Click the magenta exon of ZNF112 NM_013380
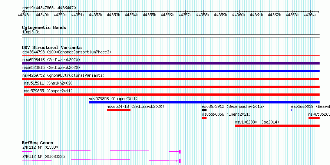This screenshot has width=330, height=165. [179, 152]
